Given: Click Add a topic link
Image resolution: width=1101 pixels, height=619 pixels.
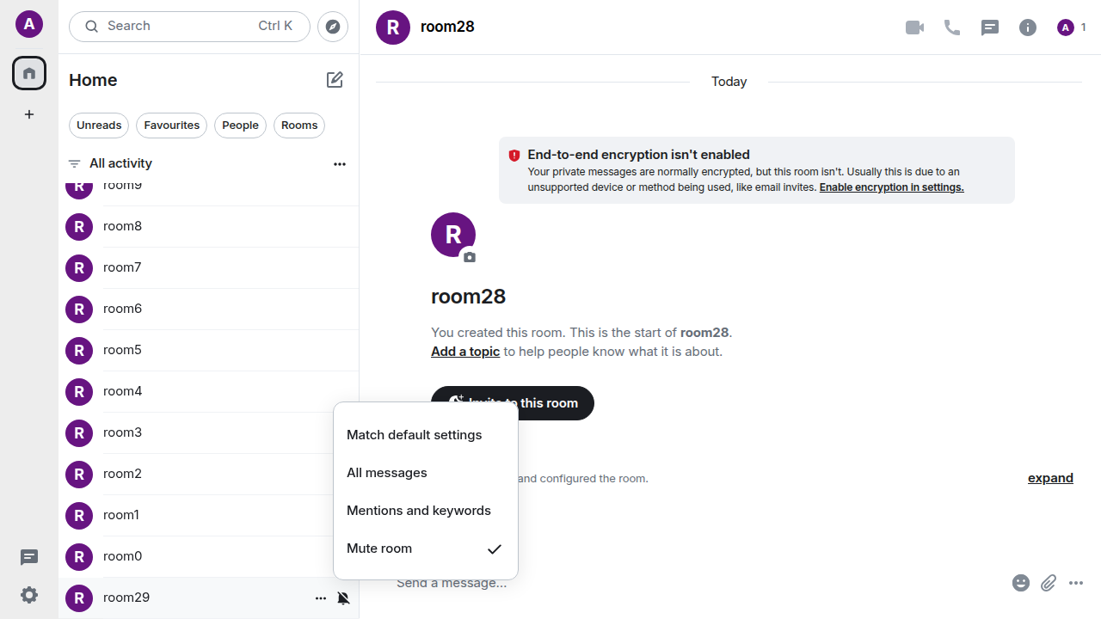Looking at the screenshot, I should (465, 352).
